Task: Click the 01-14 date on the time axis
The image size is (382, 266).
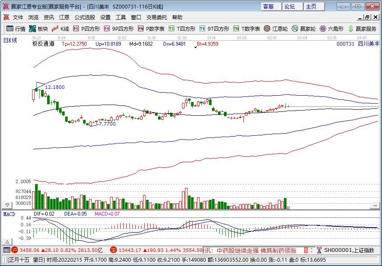Action: (x=212, y=38)
